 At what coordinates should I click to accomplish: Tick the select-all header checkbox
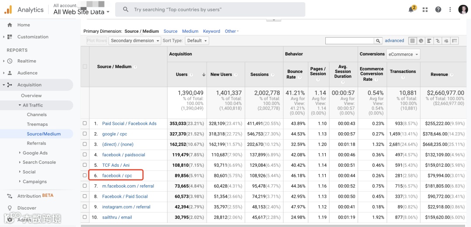[x=85, y=66]
